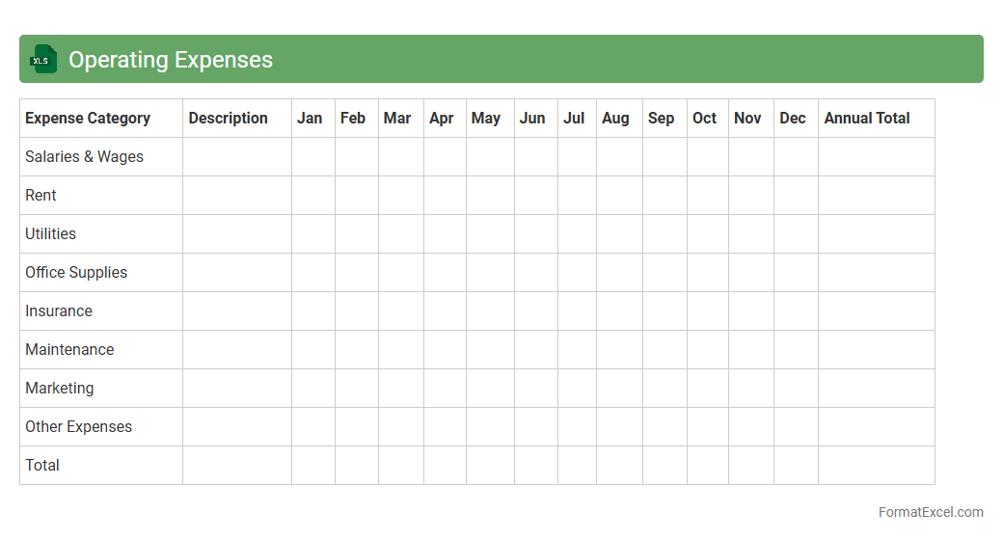Select the Other Expenses row label
Image resolution: width=1003 pixels, height=540 pixels.
pyautogui.click(x=78, y=426)
